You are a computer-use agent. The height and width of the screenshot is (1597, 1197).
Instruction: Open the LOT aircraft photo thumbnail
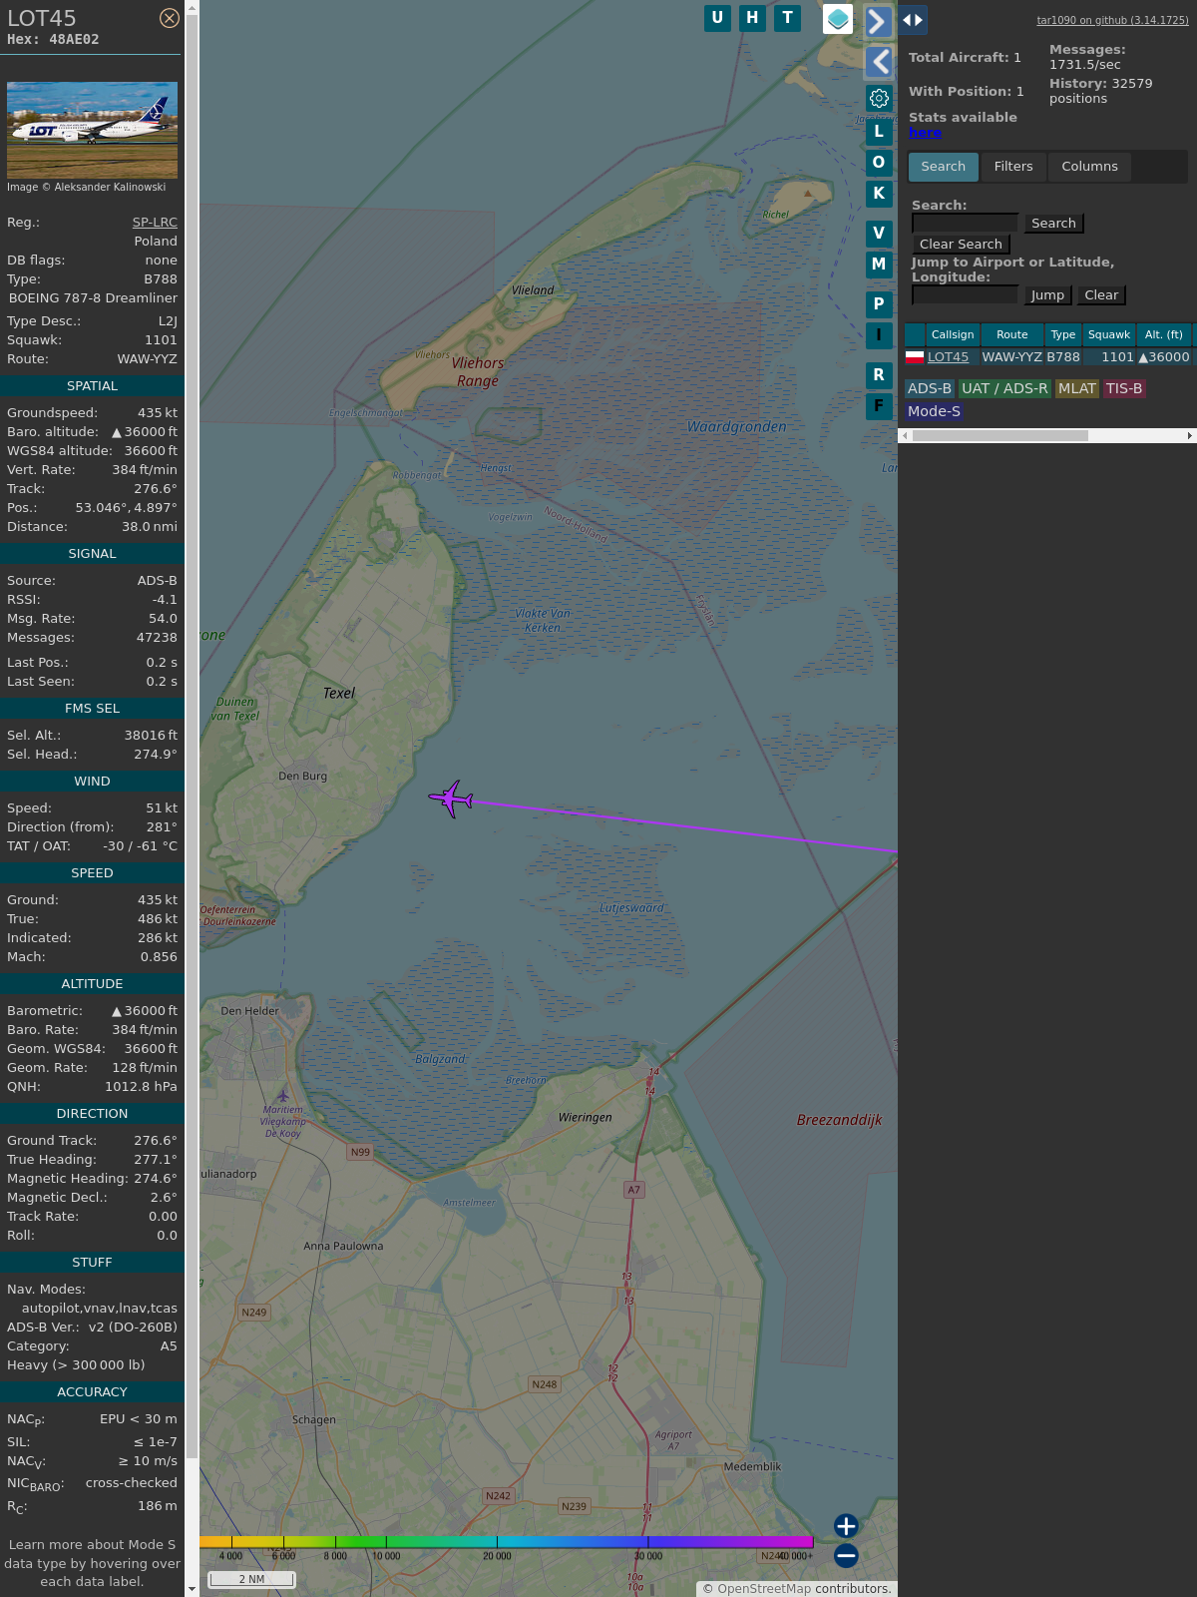point(92,130)
